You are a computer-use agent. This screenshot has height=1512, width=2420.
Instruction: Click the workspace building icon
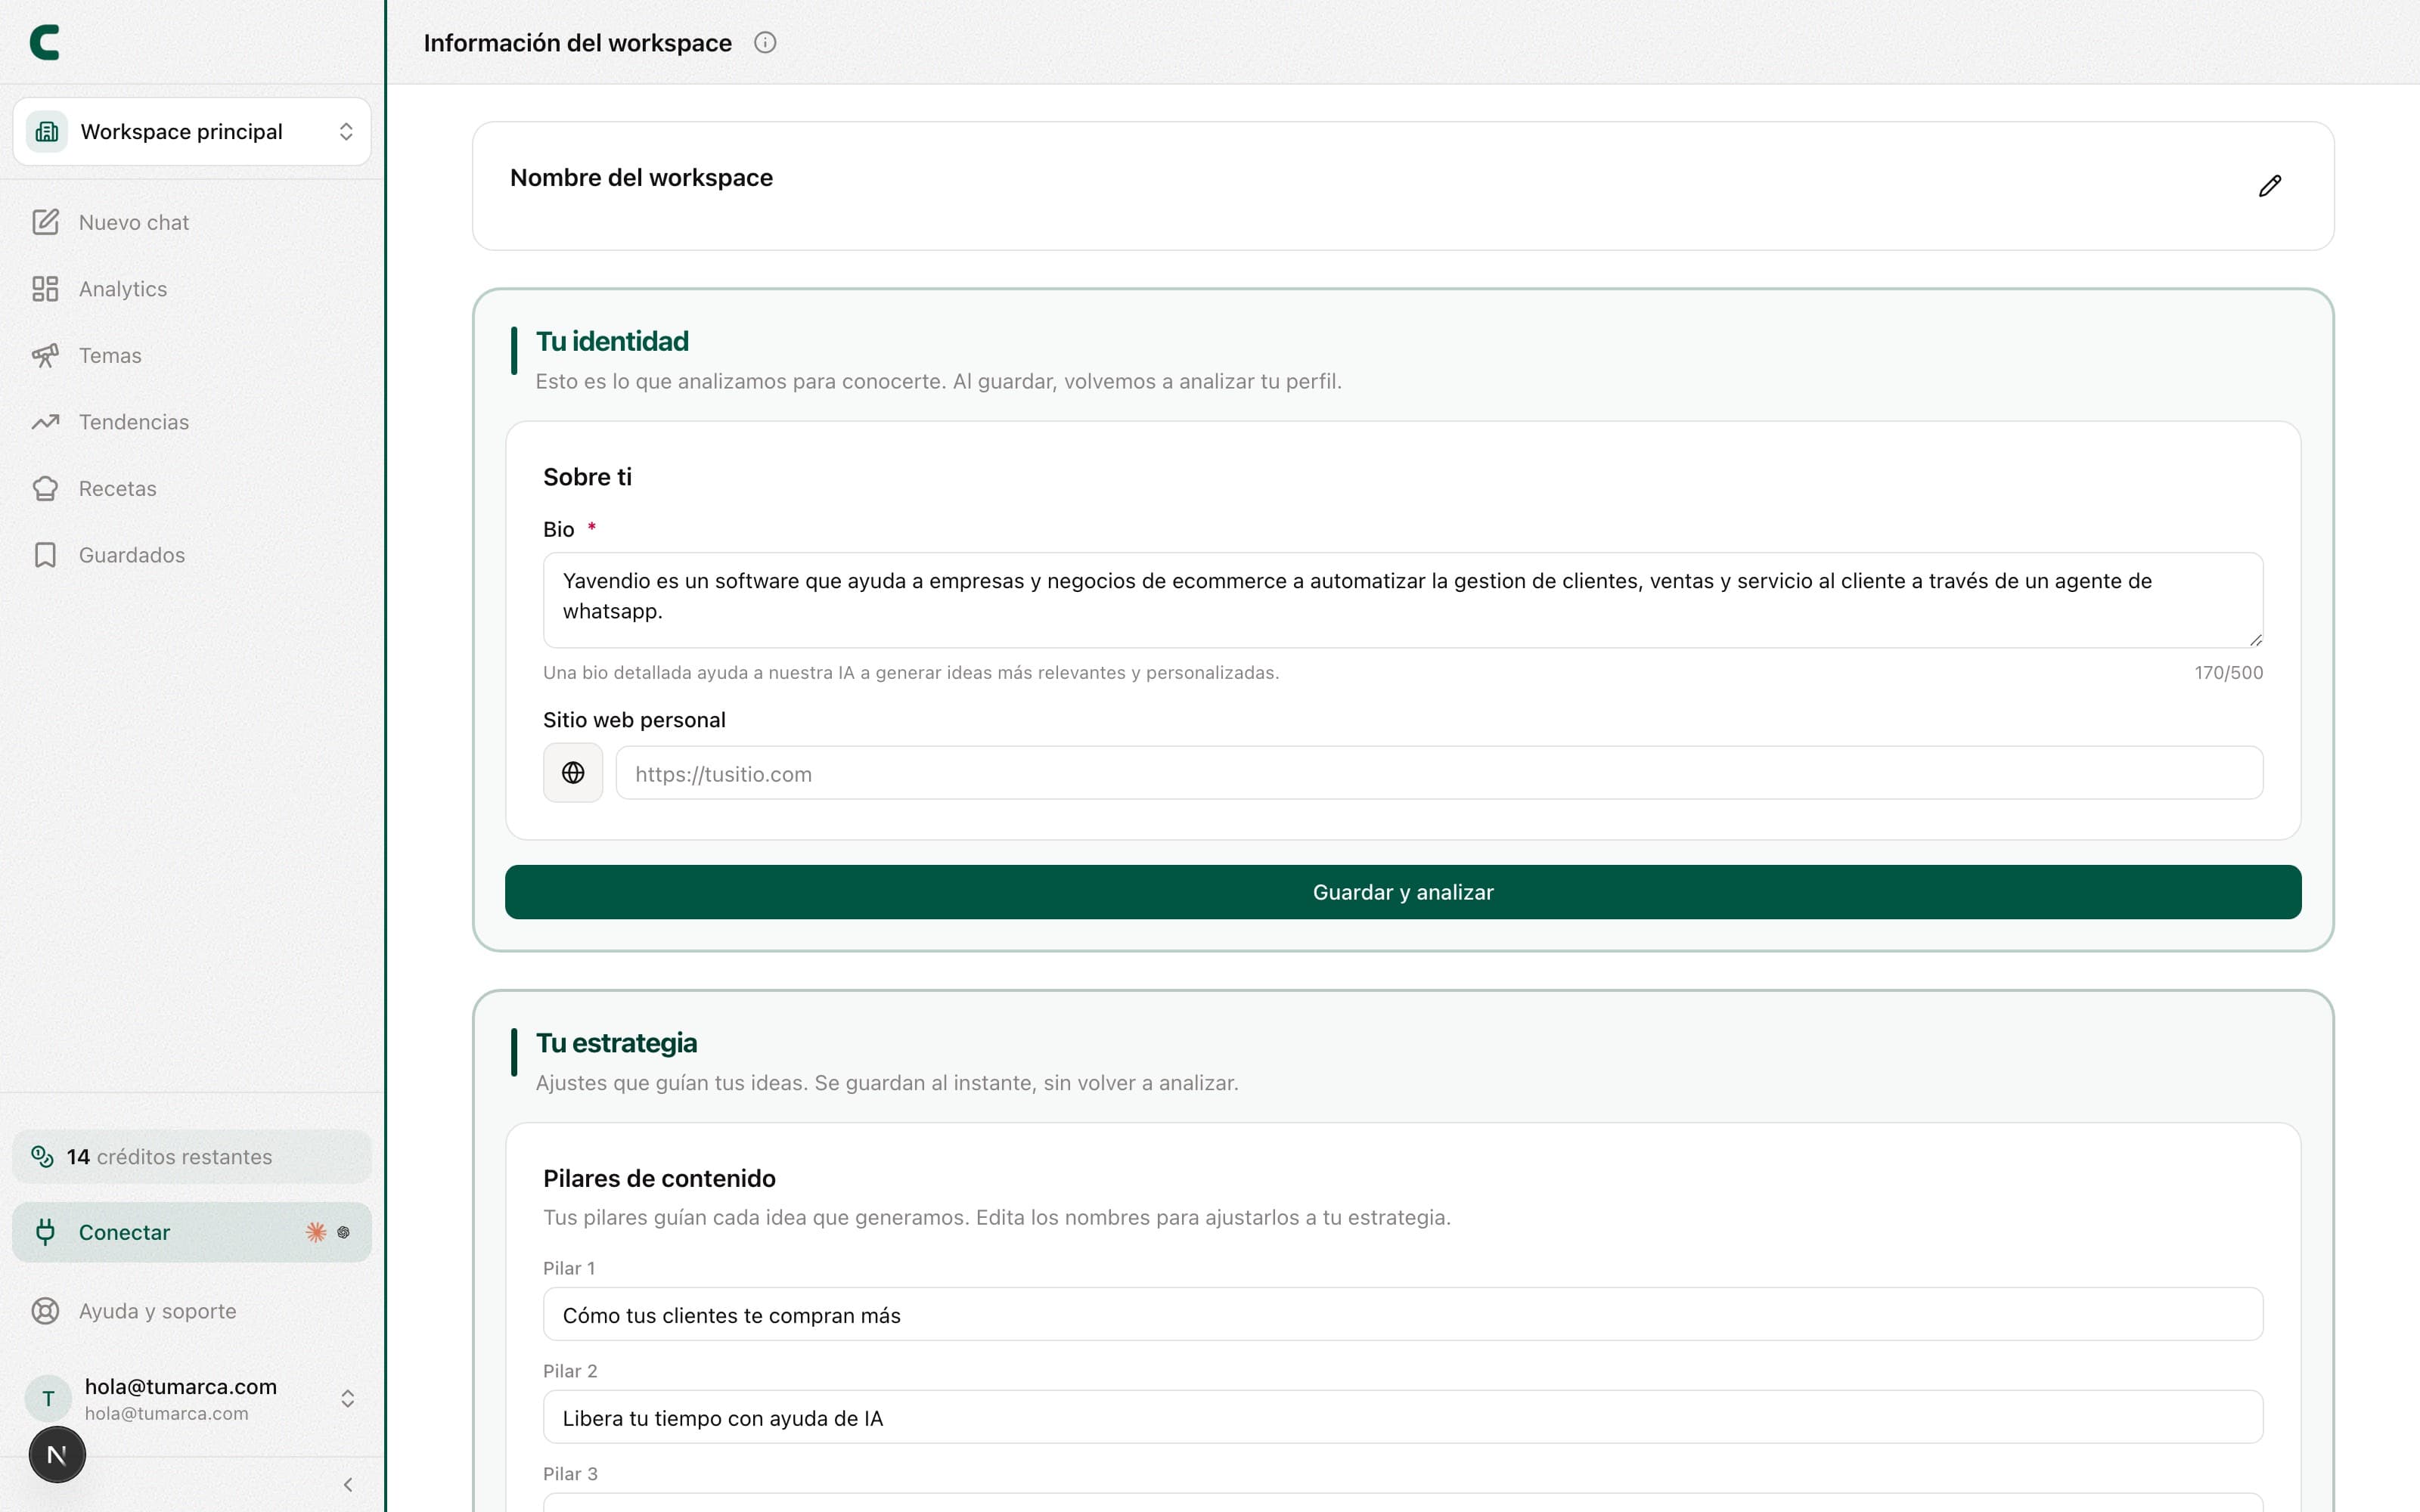click(47, 131)
